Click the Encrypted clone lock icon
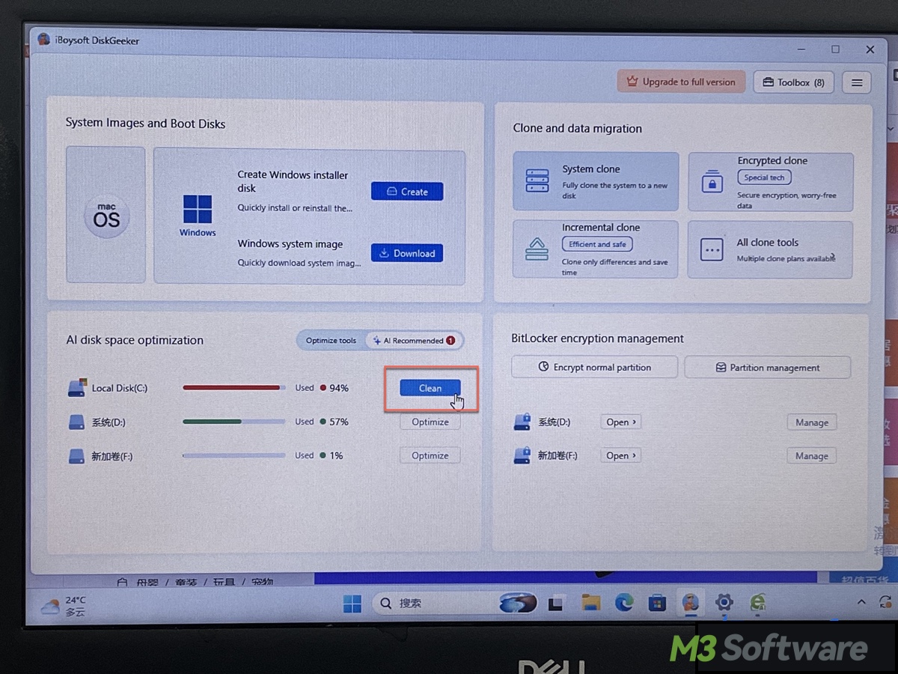Screen dimensions: 898x674 pyautogui.click(x=712, y=182)
